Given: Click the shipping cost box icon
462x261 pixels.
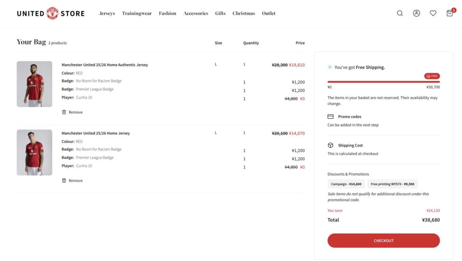Looking at the screenshot, I should (x=330, y=145).
